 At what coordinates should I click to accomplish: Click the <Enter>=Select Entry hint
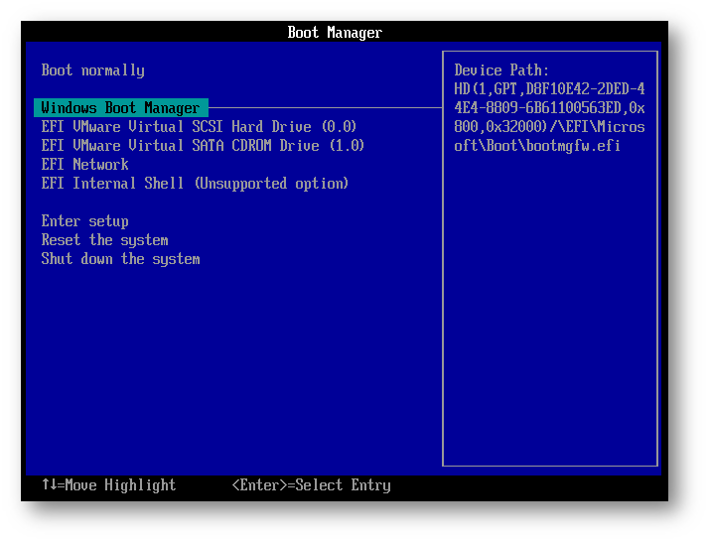311,485
